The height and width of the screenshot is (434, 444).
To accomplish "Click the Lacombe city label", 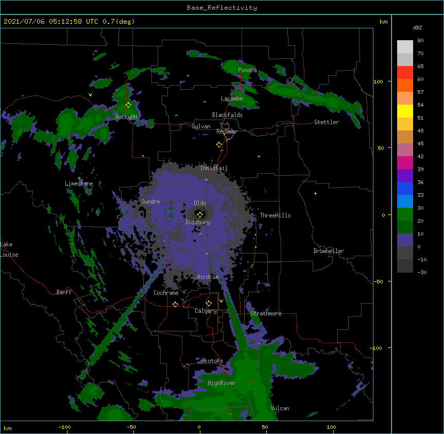I will [232, 98].
